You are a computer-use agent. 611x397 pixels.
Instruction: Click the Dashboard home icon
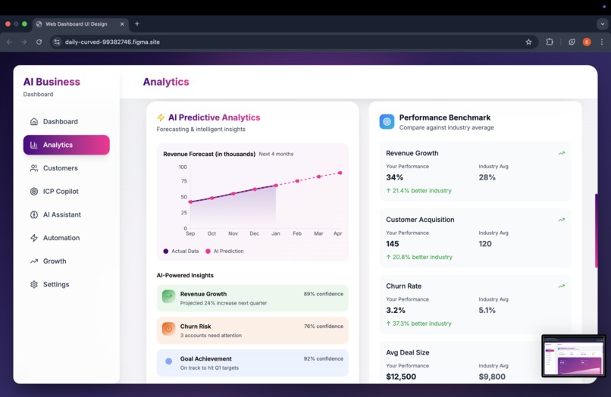point(34,121)
